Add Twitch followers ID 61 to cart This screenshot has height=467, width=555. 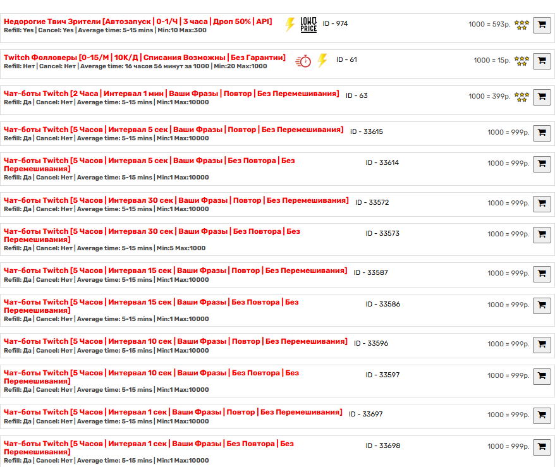[542, 61]
